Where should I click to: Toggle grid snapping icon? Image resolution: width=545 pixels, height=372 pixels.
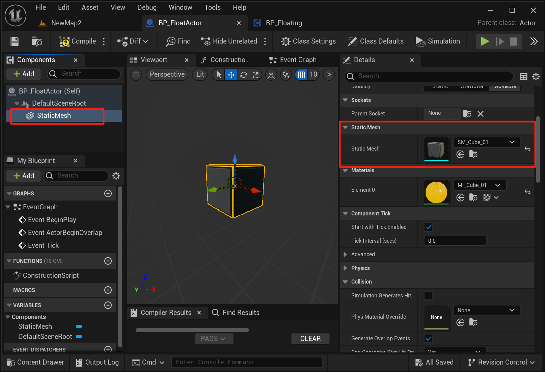[x=301, y=75]
